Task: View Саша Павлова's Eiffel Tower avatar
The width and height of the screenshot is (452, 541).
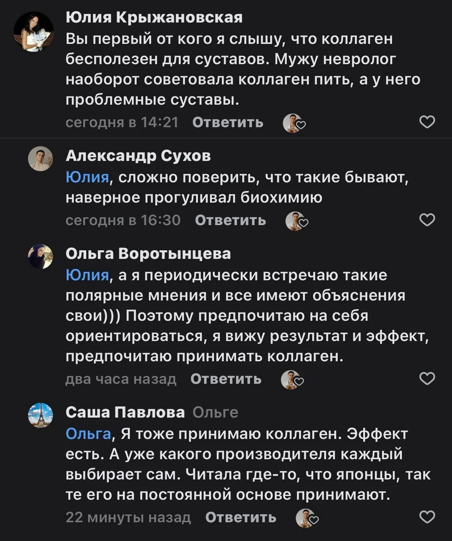Action: click(40, 415)
